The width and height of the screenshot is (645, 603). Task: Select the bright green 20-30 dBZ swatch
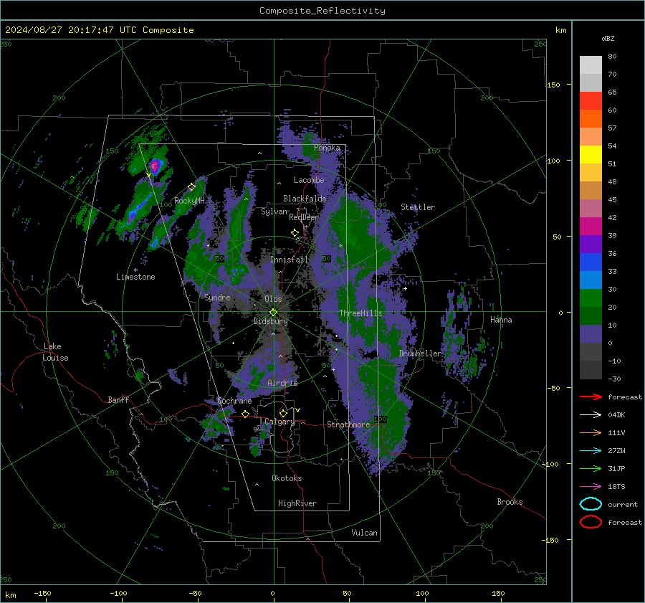591,298
